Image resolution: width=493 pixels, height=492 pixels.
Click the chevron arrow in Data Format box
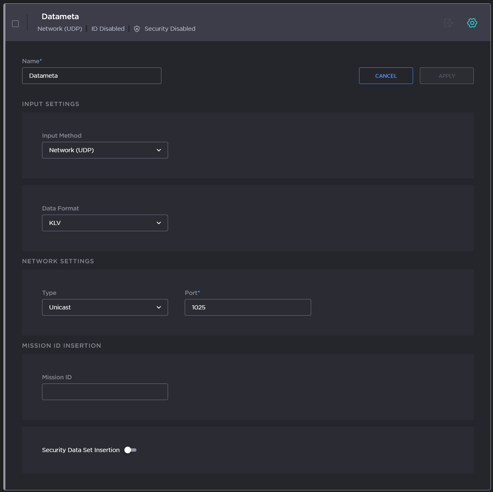[159, 223]
